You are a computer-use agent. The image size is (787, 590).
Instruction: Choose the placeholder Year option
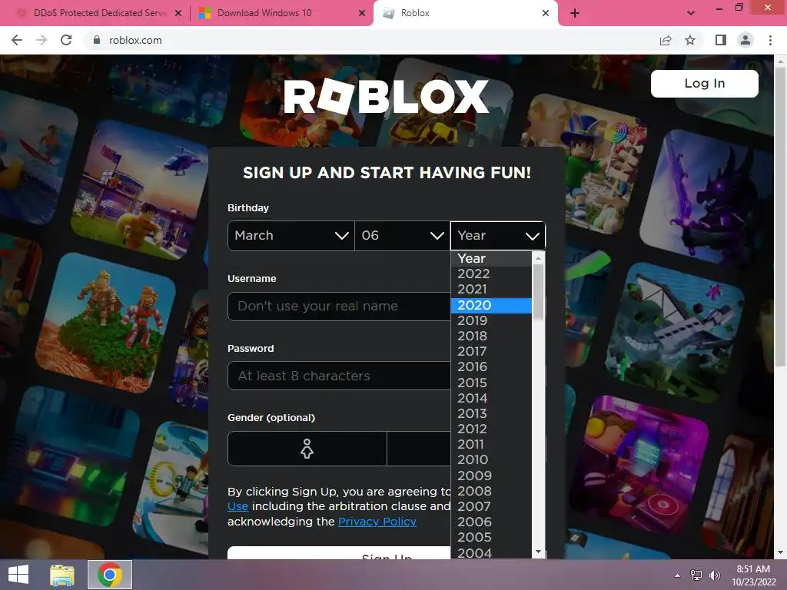491,258
